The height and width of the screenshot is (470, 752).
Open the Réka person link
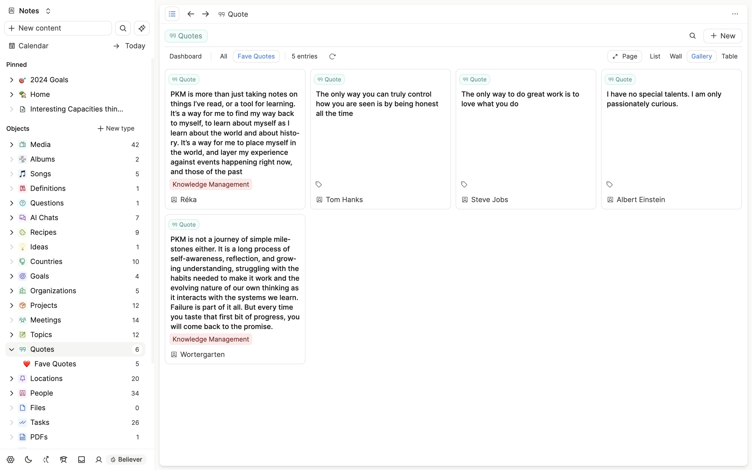coord(184,199)
